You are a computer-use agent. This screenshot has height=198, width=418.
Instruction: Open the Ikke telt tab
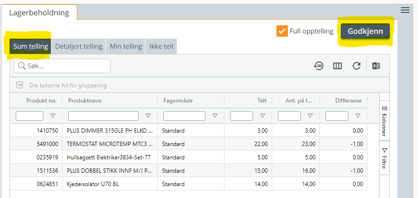point(161,46)
